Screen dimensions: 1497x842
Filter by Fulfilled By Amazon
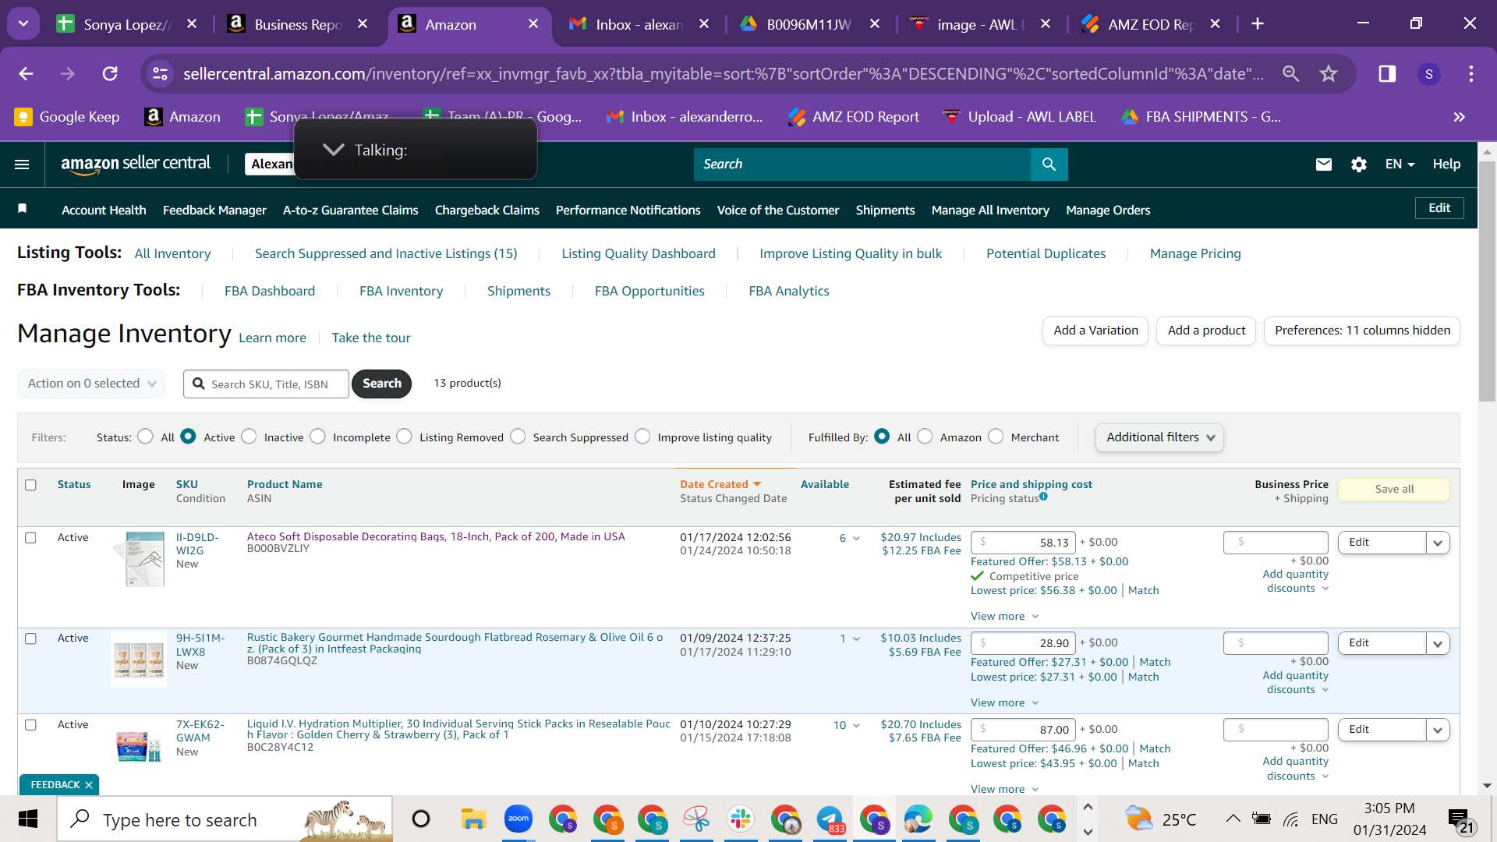coord(925,437)
